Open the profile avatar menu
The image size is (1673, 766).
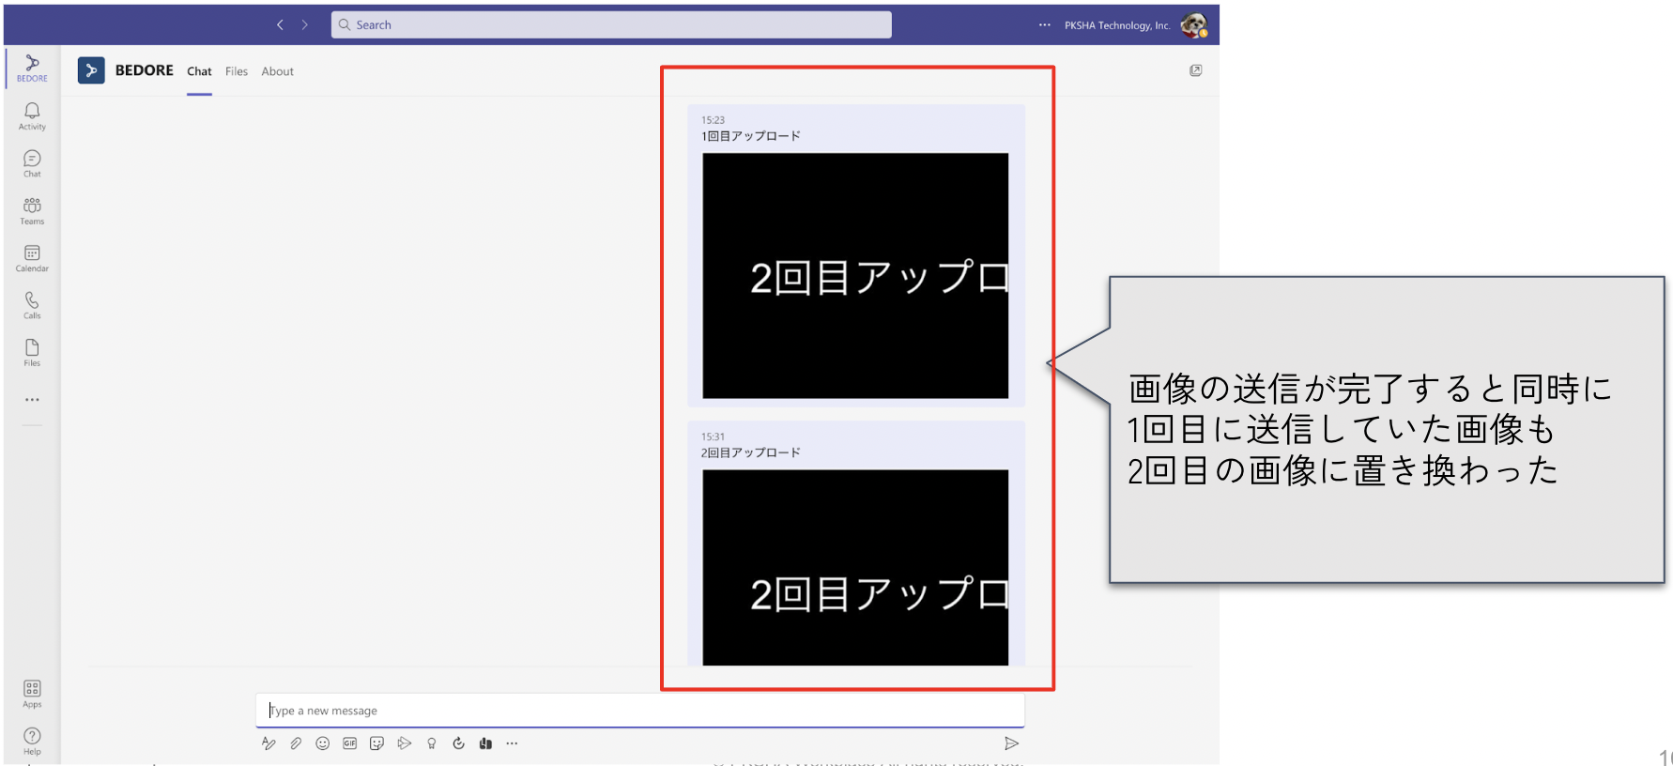1193,25
